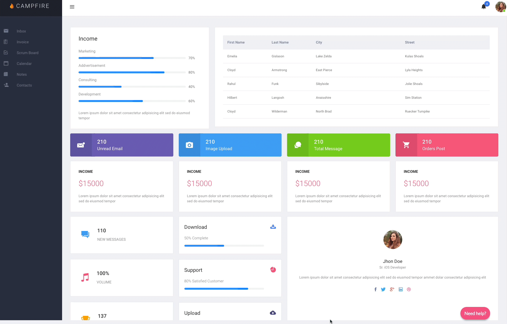The image size is (507, 324).
Task: Click the Twitter icon under Jhon Doe
Action: pyautogui.click(x=383, y=289)
